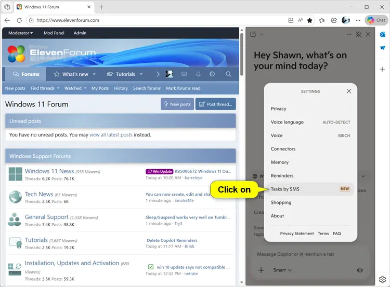Open the Tutorials navigation tab
Image resolution: width=390 pixels, height=287 pixels.
pos(121,74)
